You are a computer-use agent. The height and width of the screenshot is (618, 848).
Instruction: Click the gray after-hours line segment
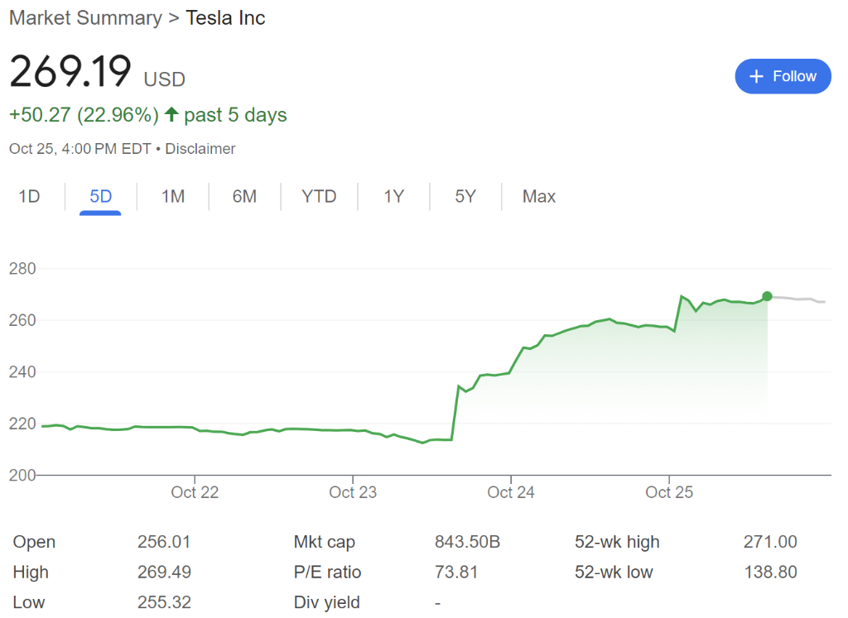click(799, 299)
